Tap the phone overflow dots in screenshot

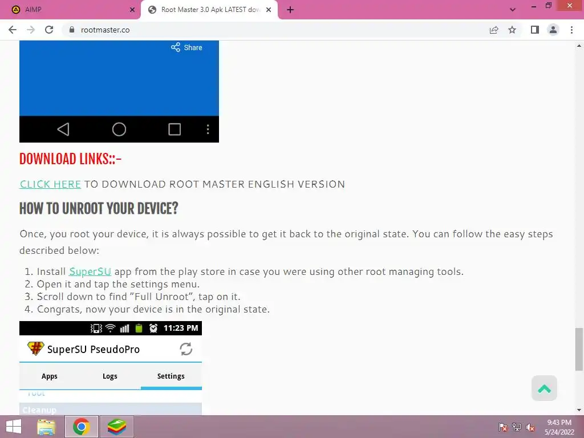coord(208,129)
